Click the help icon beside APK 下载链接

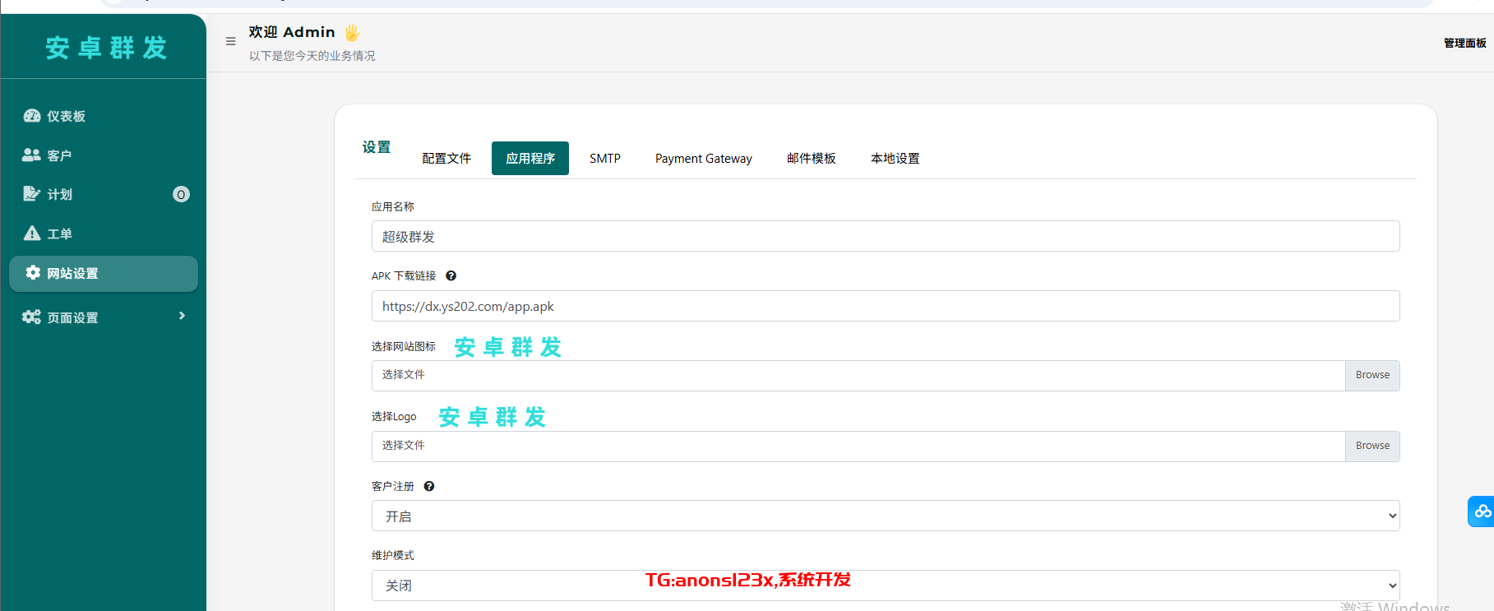pyautogui.click(x=451, y=276)
